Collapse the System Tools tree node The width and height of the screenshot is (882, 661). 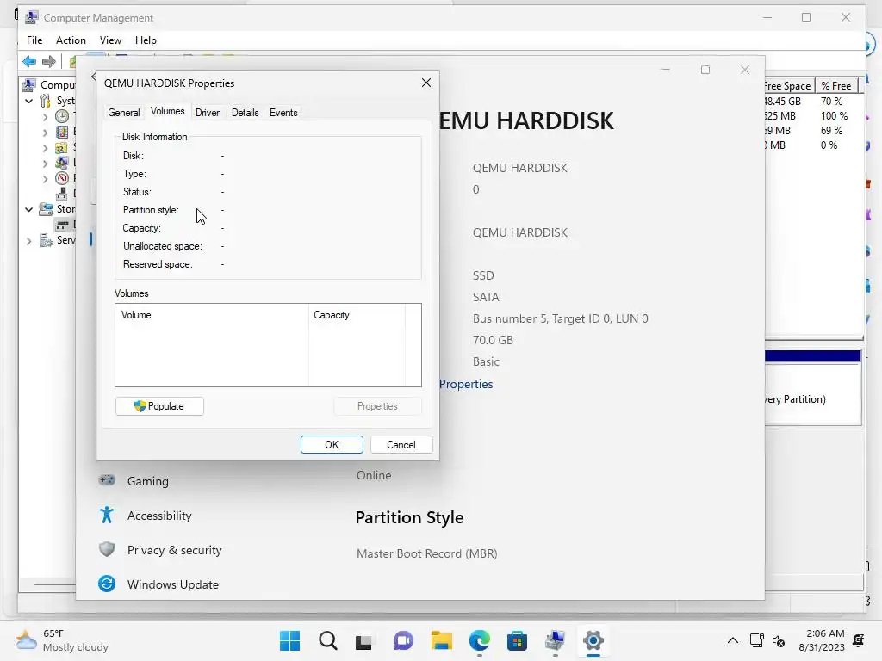tap(28, 102)
